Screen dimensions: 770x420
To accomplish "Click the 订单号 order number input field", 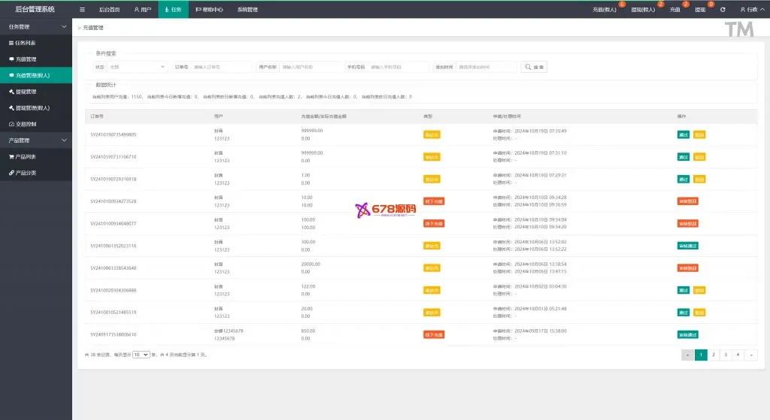I will tap(222, 67).
